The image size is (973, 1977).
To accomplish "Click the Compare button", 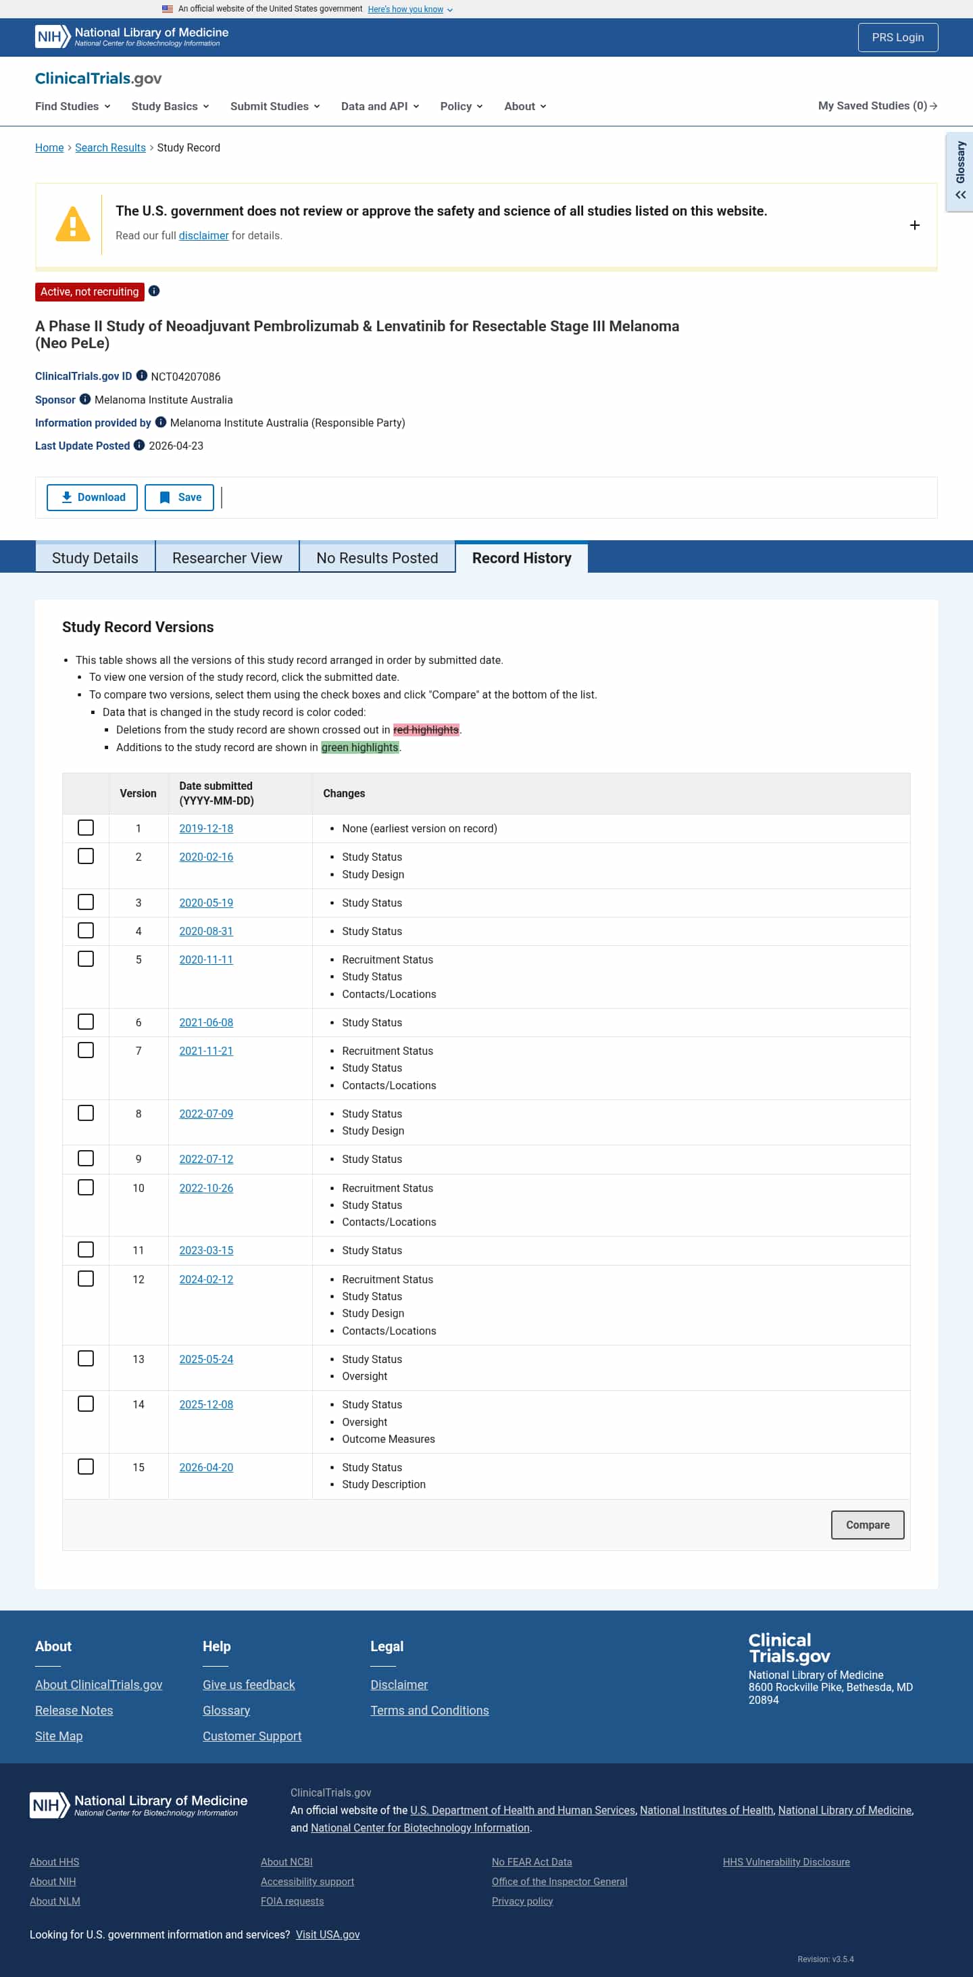I will click(867, 1525).
